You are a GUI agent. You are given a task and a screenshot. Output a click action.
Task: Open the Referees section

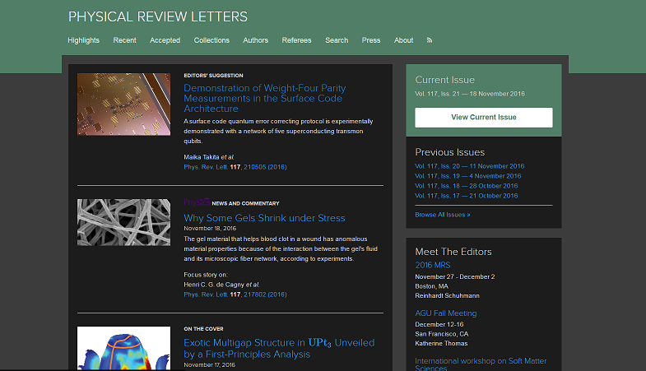(296, 40)
